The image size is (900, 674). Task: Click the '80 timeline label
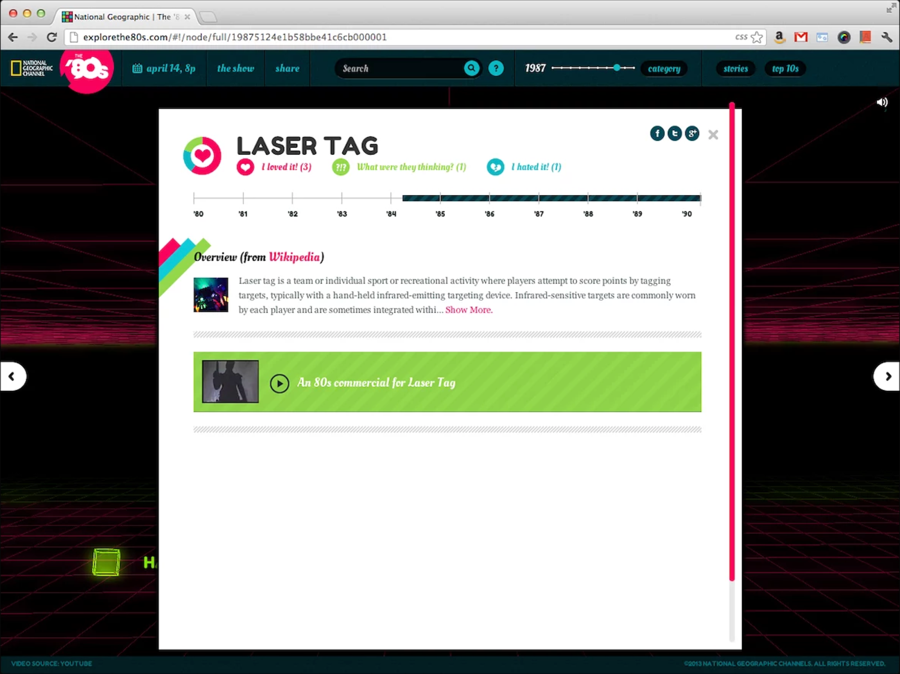tap(198, 214)
